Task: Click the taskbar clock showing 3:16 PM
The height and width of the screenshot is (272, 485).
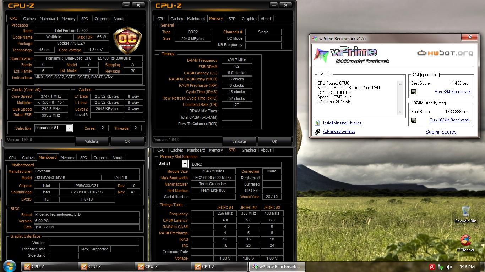Action: coord(467,267)
